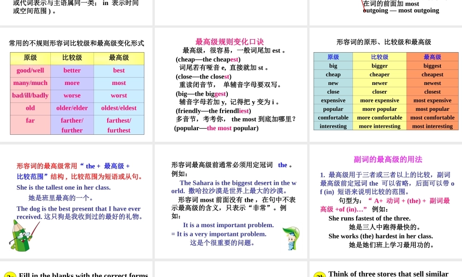Click the pink title 最高级规则变化口诀
Image resolution: width=462 pixels, height=277 pixels.
click(x=230, y=42)
